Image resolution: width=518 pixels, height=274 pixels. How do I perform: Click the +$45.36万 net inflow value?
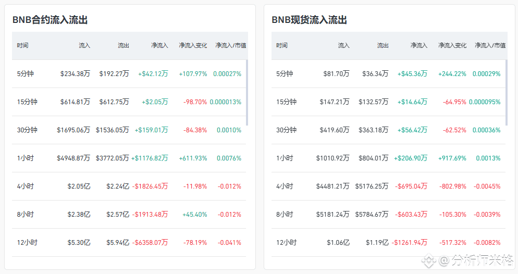[x=412, y=74]
